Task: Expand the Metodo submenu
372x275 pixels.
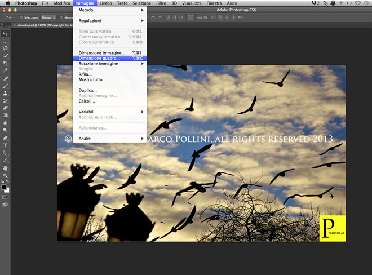Action: (x=109, y=10)
